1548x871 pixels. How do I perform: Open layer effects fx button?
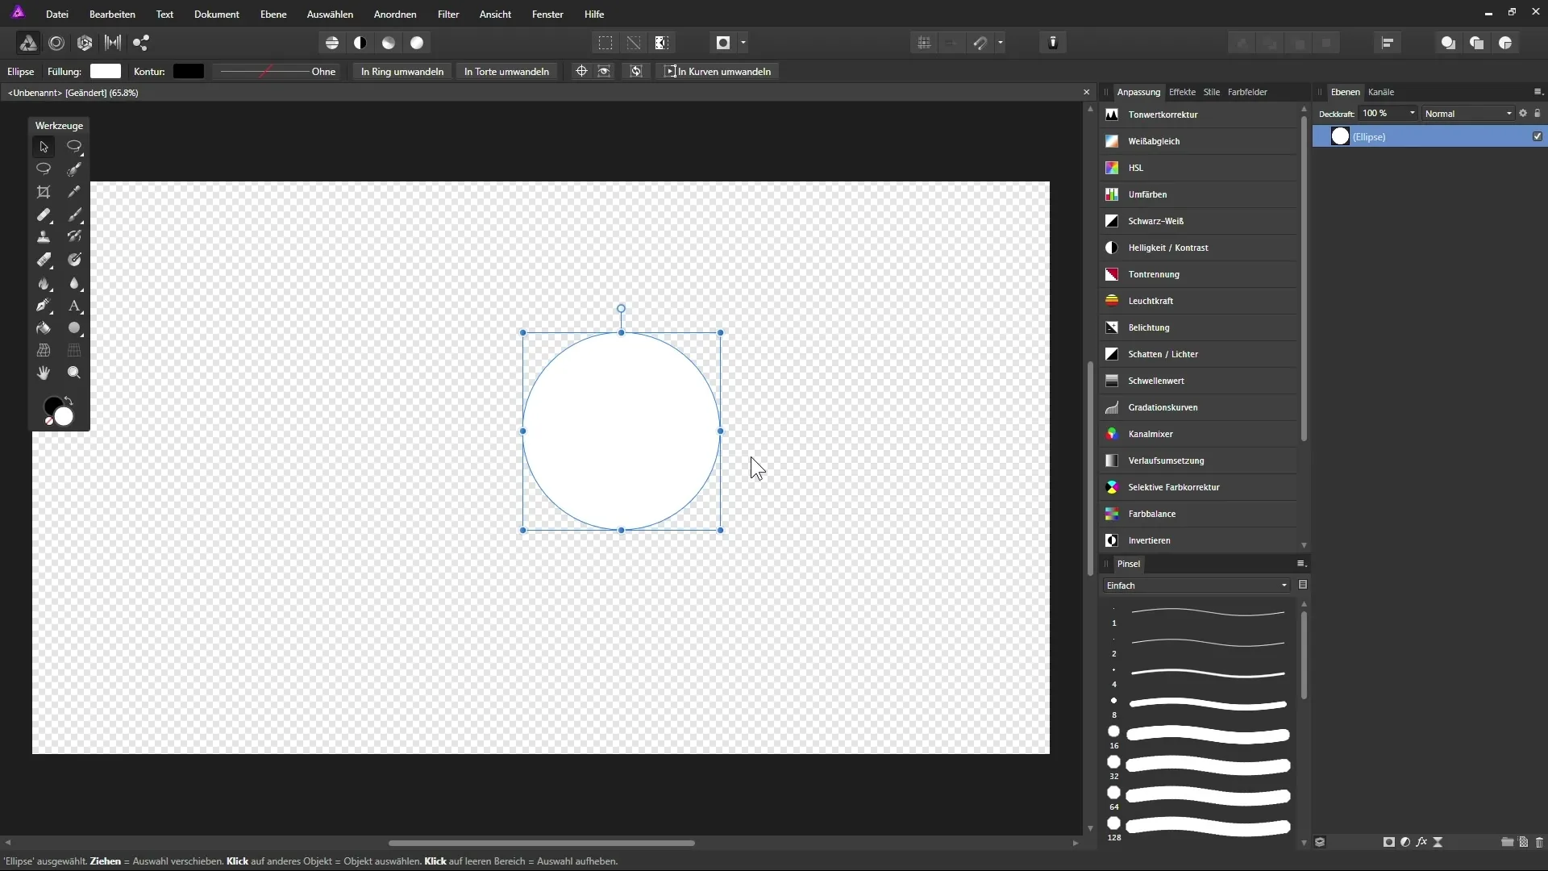coord(1421,842)
